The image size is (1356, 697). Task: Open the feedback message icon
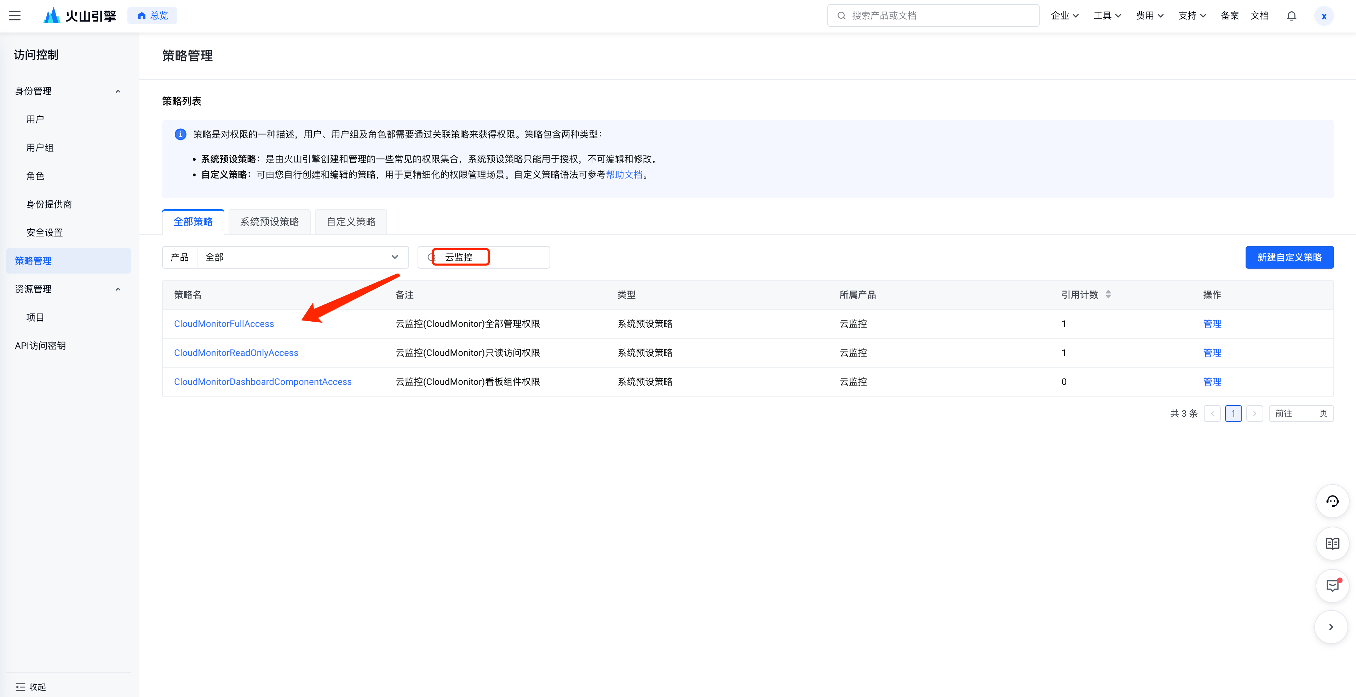click(x=1332, y=586)
